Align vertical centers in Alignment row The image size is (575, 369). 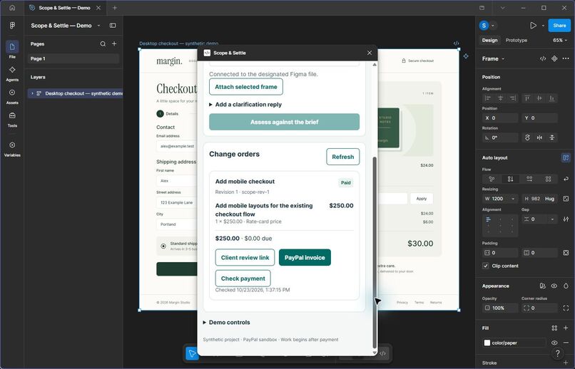coord(539,98)
